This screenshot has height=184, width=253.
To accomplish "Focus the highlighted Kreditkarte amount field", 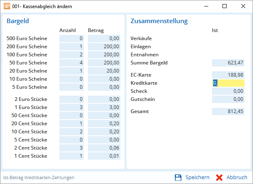I will pyautogui.click(x=228, y=83).
